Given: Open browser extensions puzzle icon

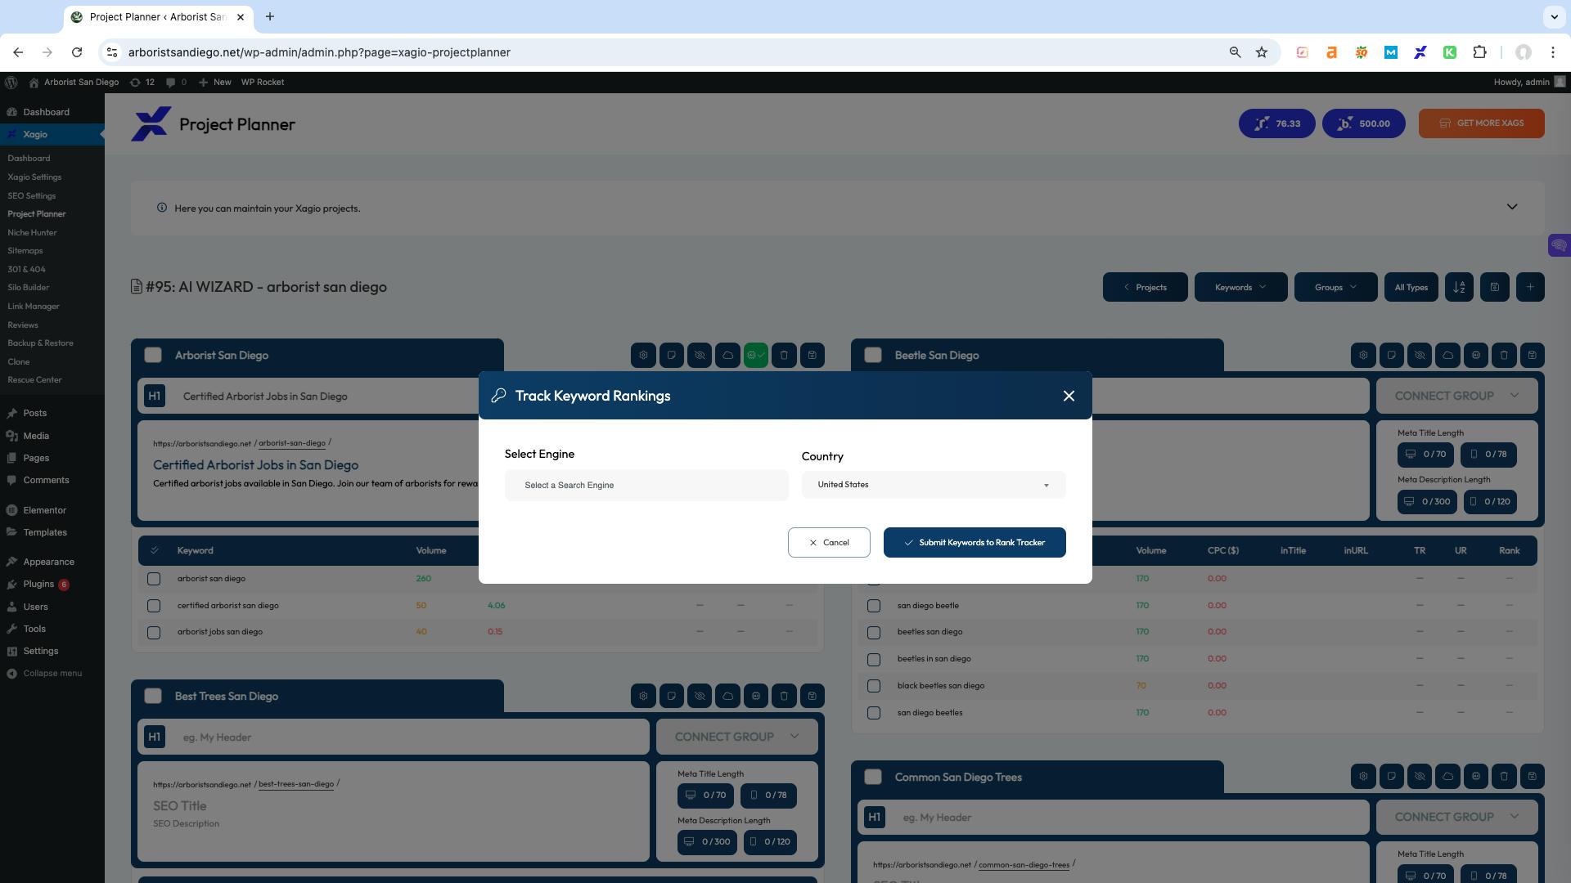Looking at the screenshot, I should pyautogui.click(x=1479, y=52).
